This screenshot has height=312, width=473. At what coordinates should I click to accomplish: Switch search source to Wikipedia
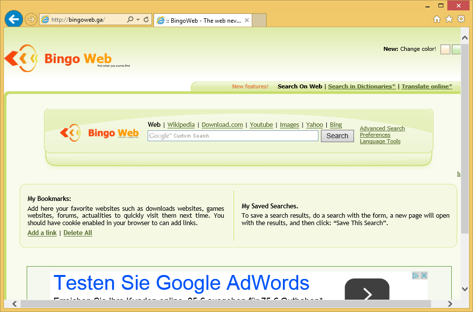181,124
